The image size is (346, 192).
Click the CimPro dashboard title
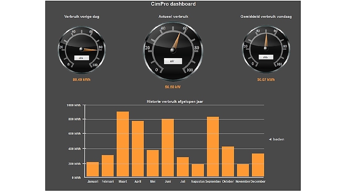pos(173,4)
